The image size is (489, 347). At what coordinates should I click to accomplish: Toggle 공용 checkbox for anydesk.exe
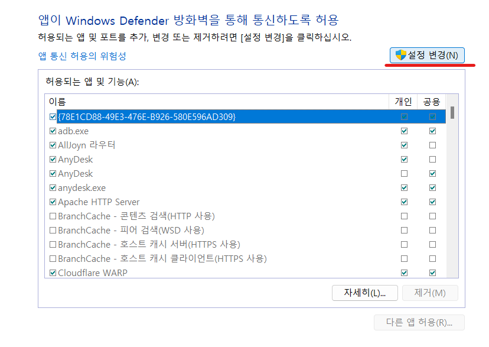point(432,188)
